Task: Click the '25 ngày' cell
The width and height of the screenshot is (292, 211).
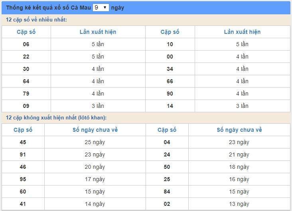Action: point(95,142)
